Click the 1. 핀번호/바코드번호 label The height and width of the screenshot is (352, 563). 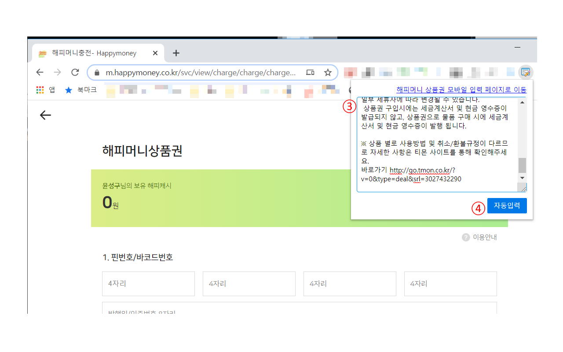tap(138, 257)
